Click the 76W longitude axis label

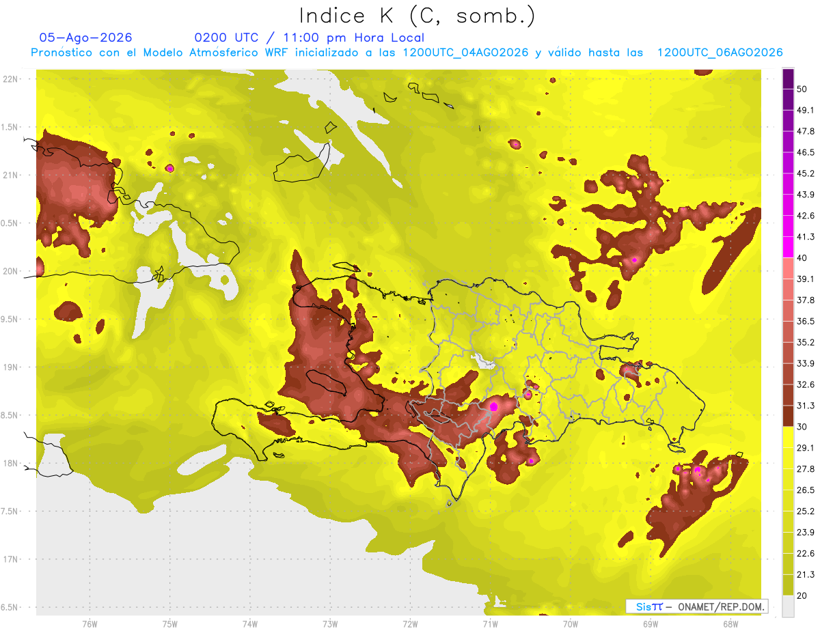pyautogui.click(x=90, y=624)
